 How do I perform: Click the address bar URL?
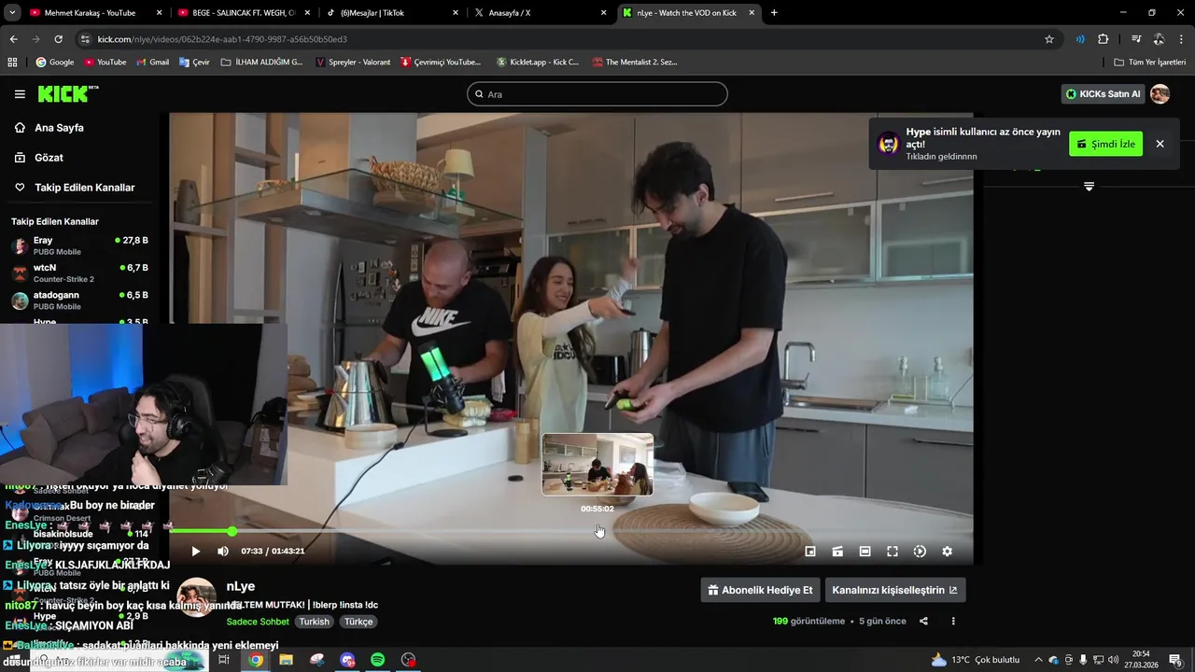click(222, 39)
